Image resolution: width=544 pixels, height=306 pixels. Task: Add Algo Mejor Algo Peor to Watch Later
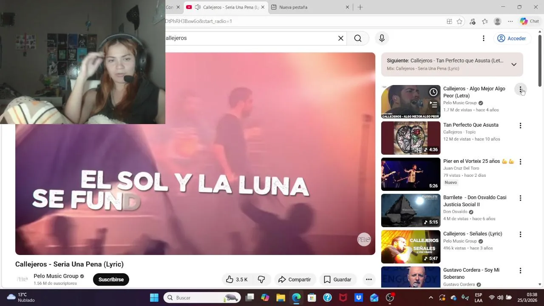pos(433,92)
